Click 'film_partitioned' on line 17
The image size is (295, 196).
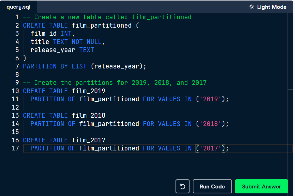pos(109,148)
